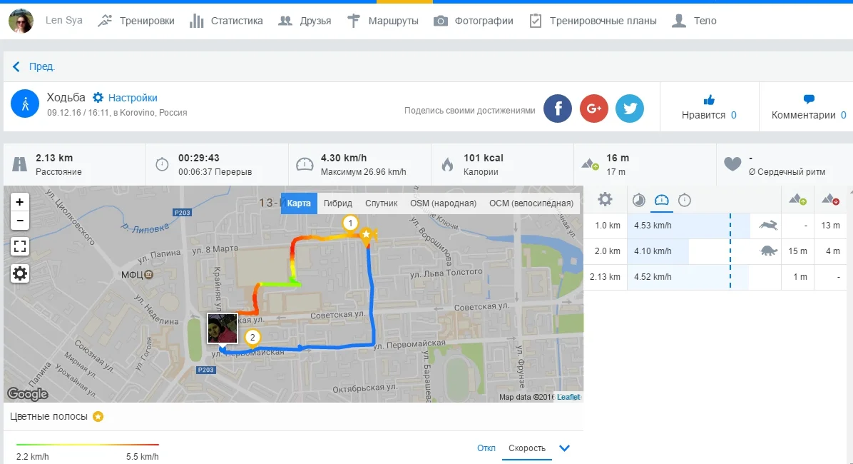
Task: Click the speed color gradient bar
Action: click(88, 445)
